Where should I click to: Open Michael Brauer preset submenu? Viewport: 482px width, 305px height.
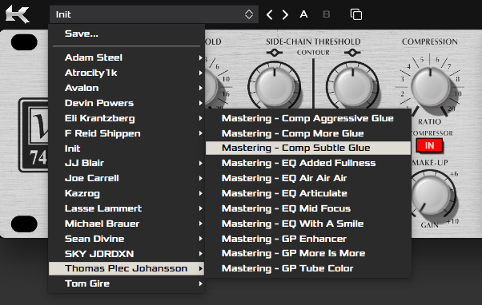(127, 224)
